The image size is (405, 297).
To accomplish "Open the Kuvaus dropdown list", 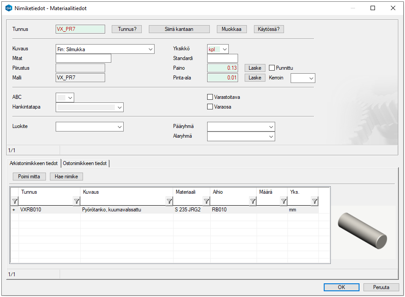I will [151, 49].
